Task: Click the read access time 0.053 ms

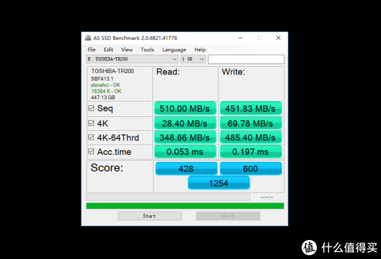Action: point(185,152)
